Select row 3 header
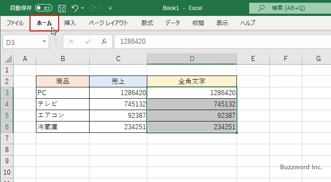The height and width of the screenshot is (182, 331). (x=7, y=93)
